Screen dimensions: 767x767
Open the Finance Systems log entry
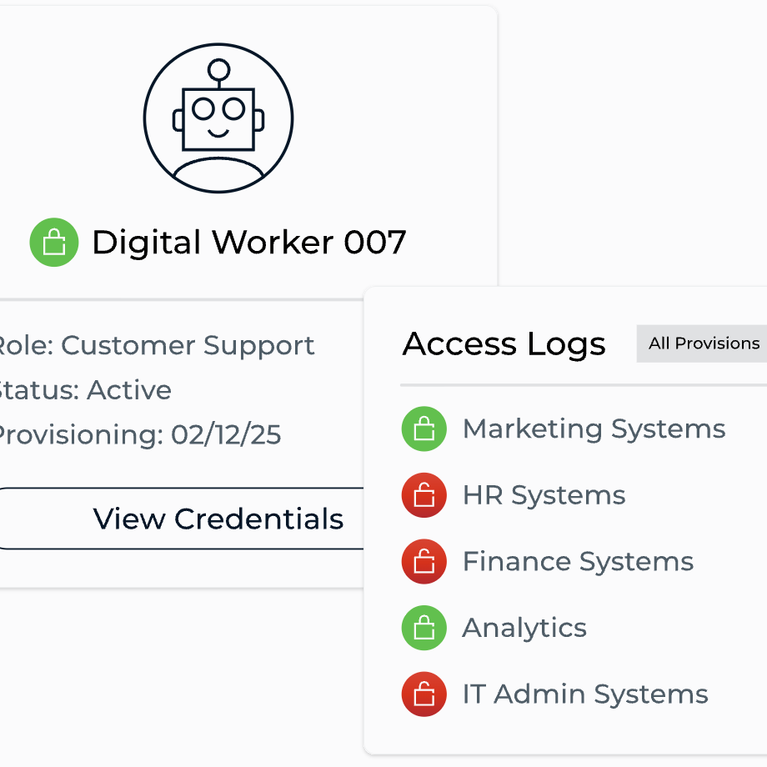[x=578, y=562]
